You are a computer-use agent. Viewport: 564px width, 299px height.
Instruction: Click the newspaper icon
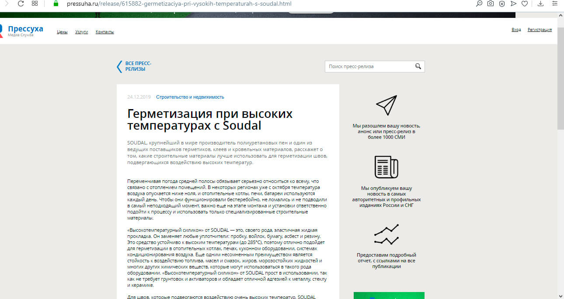click(x=386, y=167)
